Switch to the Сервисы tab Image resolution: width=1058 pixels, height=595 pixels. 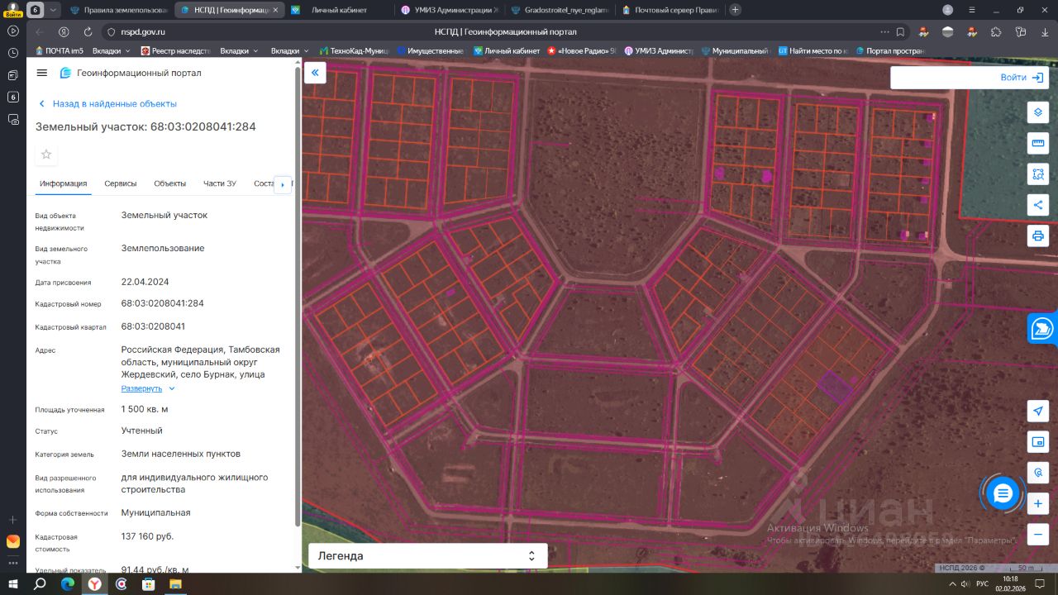coord(121,183)
